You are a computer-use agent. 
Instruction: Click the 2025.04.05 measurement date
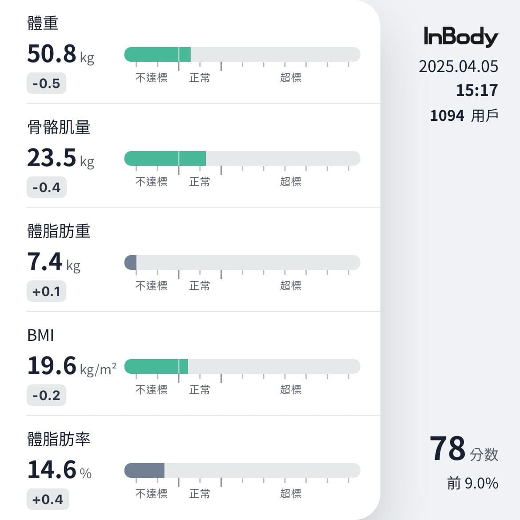point(458,67)
